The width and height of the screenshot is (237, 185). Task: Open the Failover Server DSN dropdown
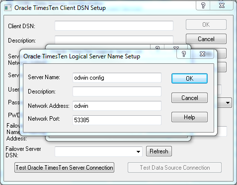138,151
